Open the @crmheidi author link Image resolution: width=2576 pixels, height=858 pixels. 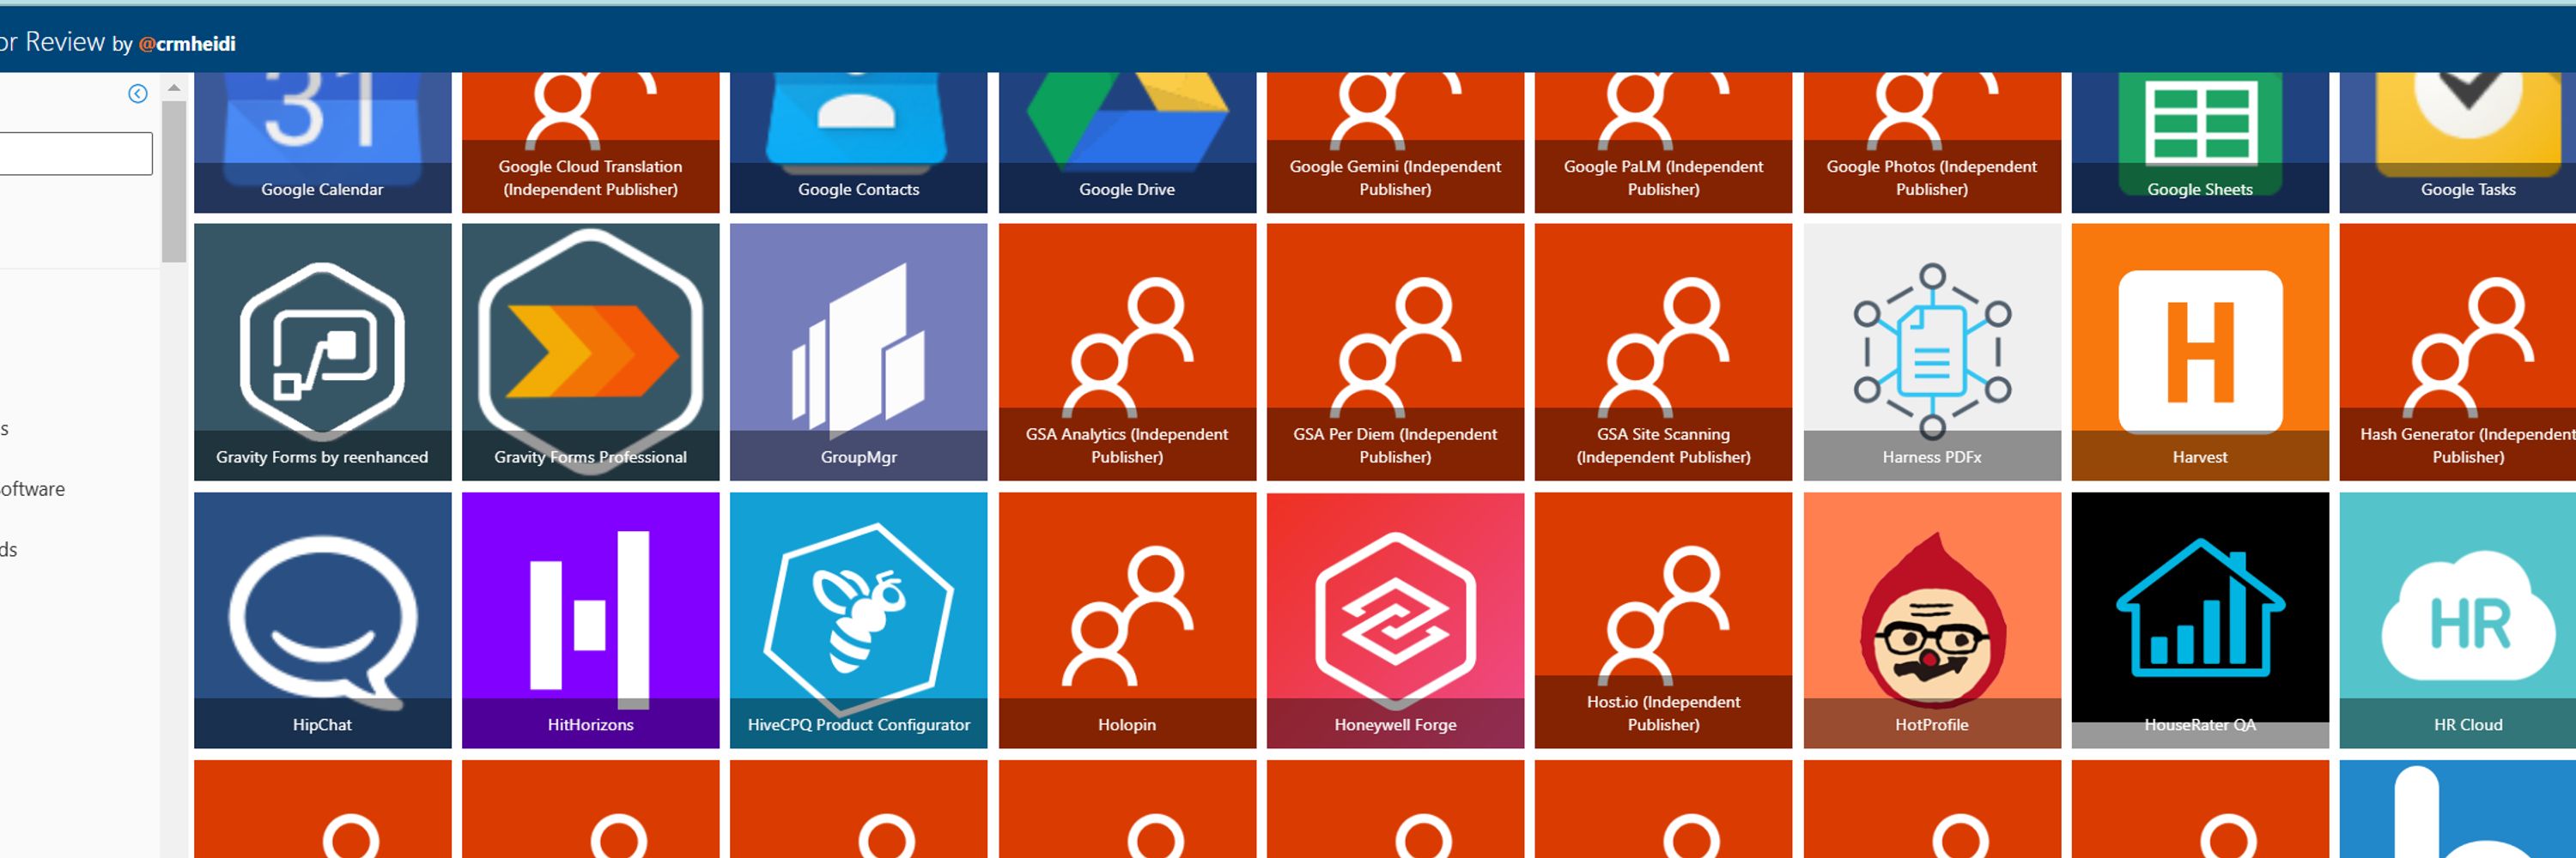187,44
